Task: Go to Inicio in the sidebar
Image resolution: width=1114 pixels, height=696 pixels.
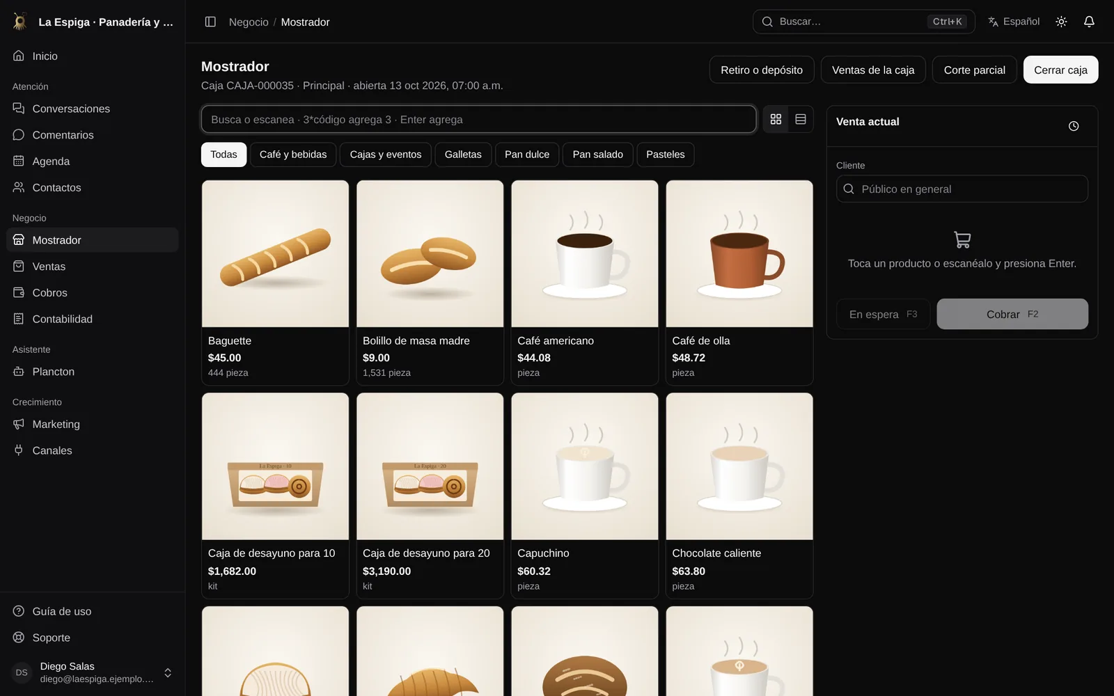Action: click(93, 56)
